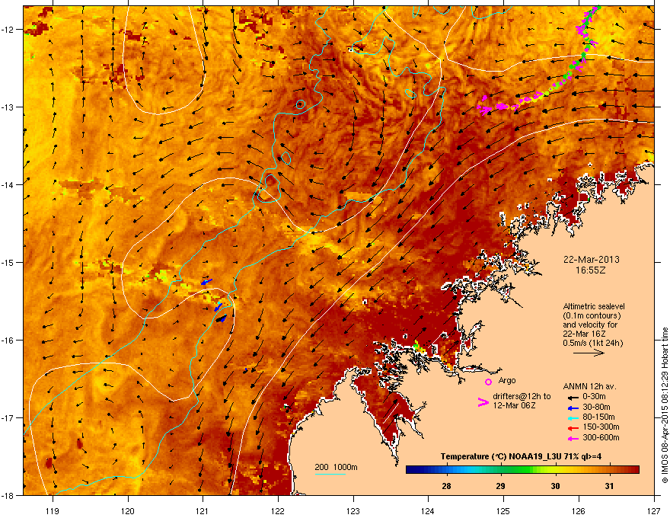This screenshot has width=670, height=518.
Task: Click the '300-600m' depth label
Action: [x=601, y=437]
